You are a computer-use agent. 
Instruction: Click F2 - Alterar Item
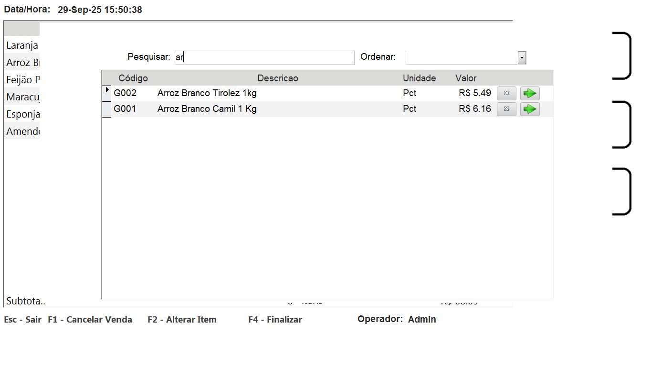pos(182,320)
